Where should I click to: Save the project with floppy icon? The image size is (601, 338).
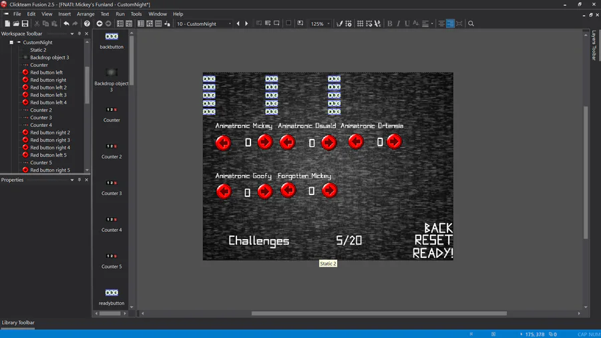tap(25, 24)
